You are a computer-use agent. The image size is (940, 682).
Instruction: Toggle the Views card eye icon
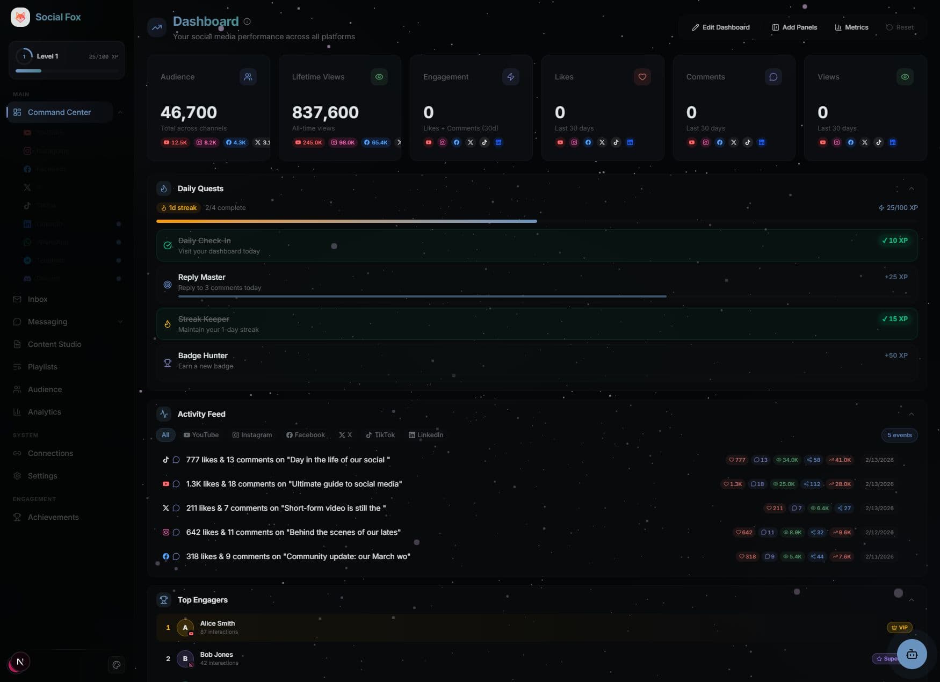tap(905, 77)
